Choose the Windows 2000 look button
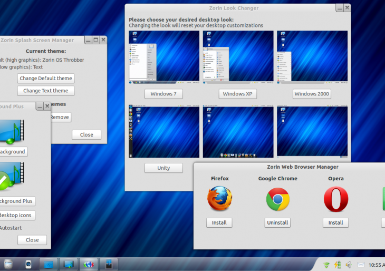Viewport: 385px width, 271px height. 312,94
